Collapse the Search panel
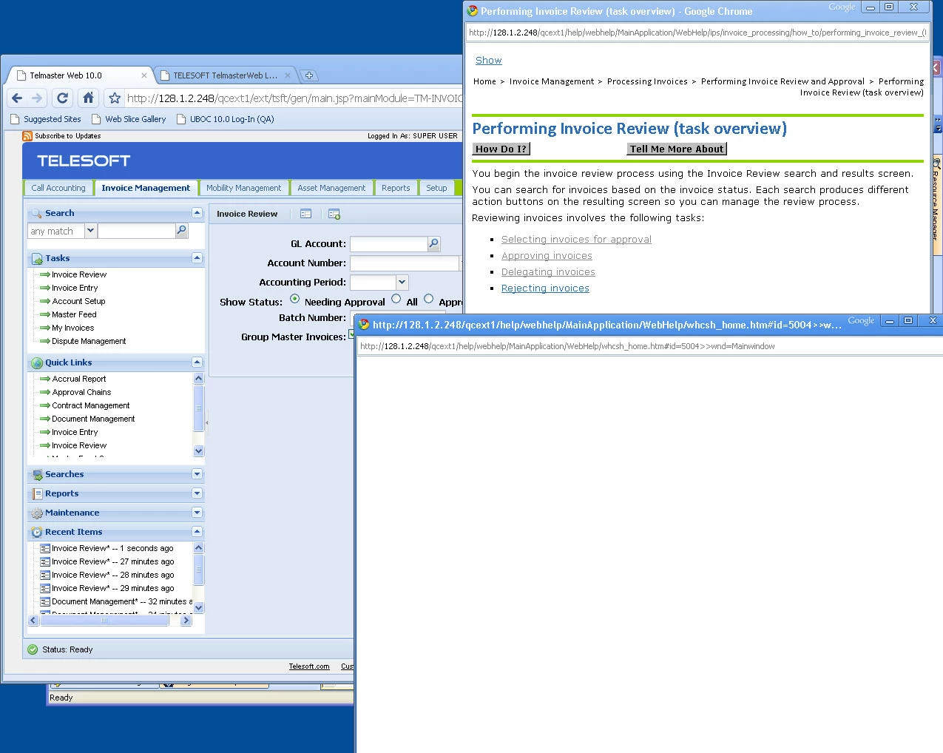943x753 pixels. (x=197, y=213)
